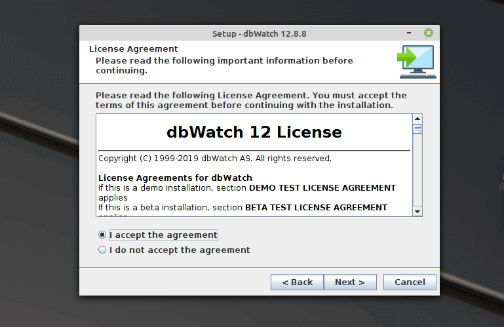Click the "License Agreement" page heading
The width and height of the screenshot is (504, 327).
pyautogui.click(x=133, y=48)
